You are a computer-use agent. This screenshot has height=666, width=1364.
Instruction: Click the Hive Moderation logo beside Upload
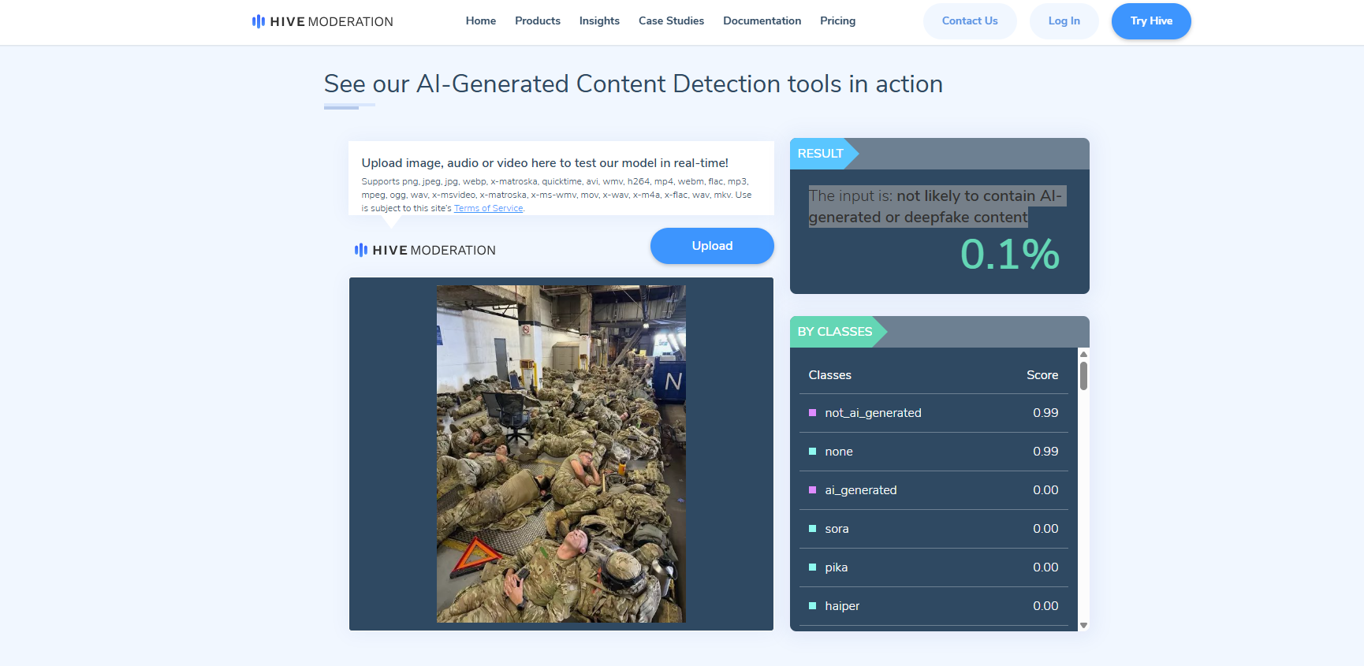coord(425,250)
